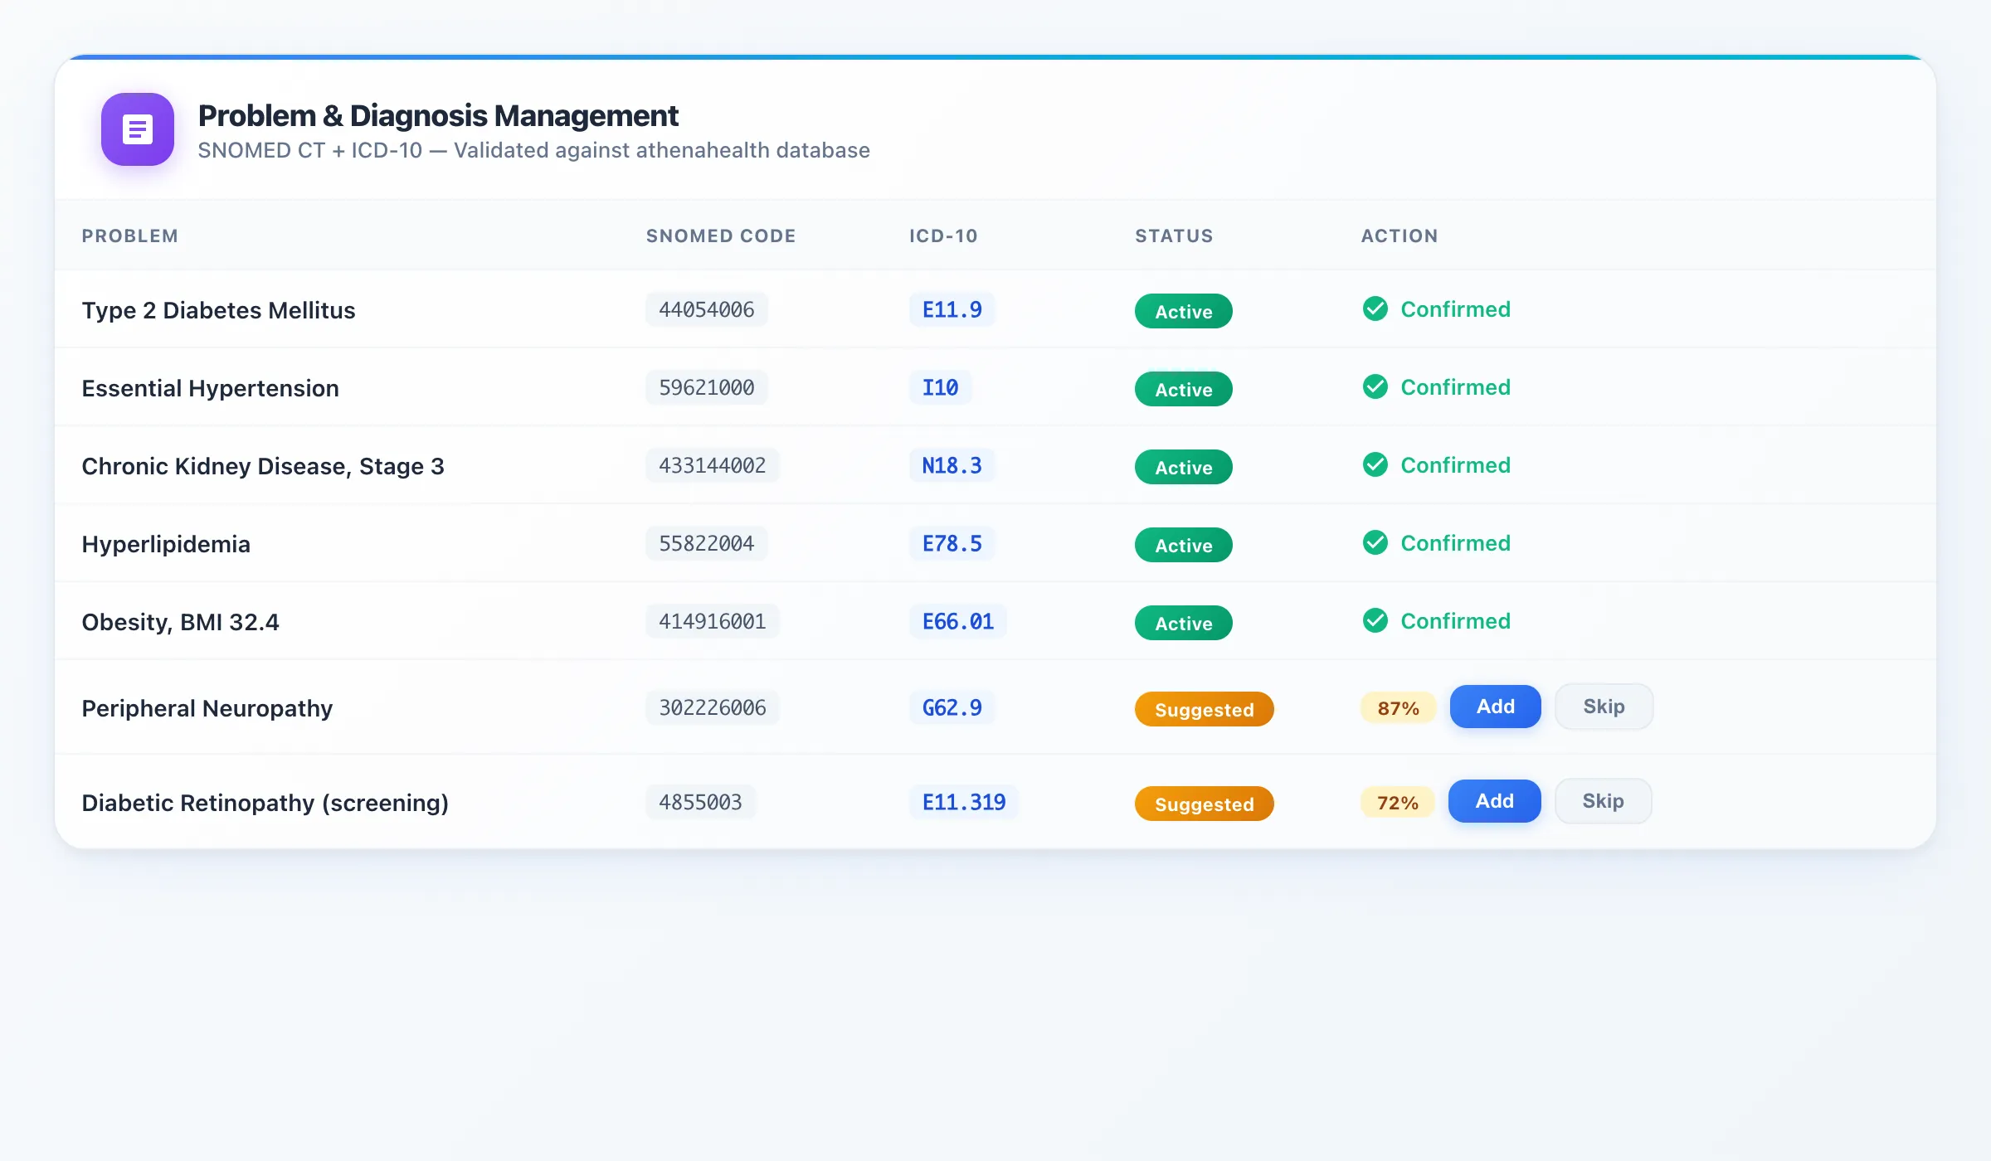Click the Suggested badge for Peripheral Neuropathy
This screenshot has height=1161, width=1991.
[x=1204, y=709]
